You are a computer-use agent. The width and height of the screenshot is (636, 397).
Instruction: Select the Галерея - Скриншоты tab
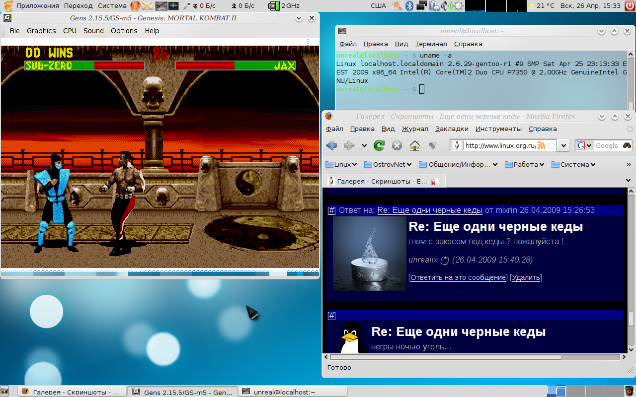(x=384, y=182)
